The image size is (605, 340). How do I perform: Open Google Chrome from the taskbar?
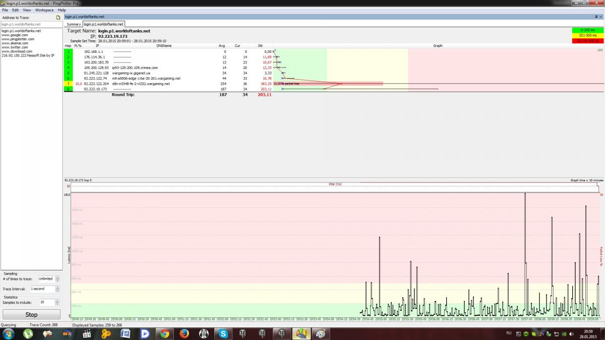point(164,333)
